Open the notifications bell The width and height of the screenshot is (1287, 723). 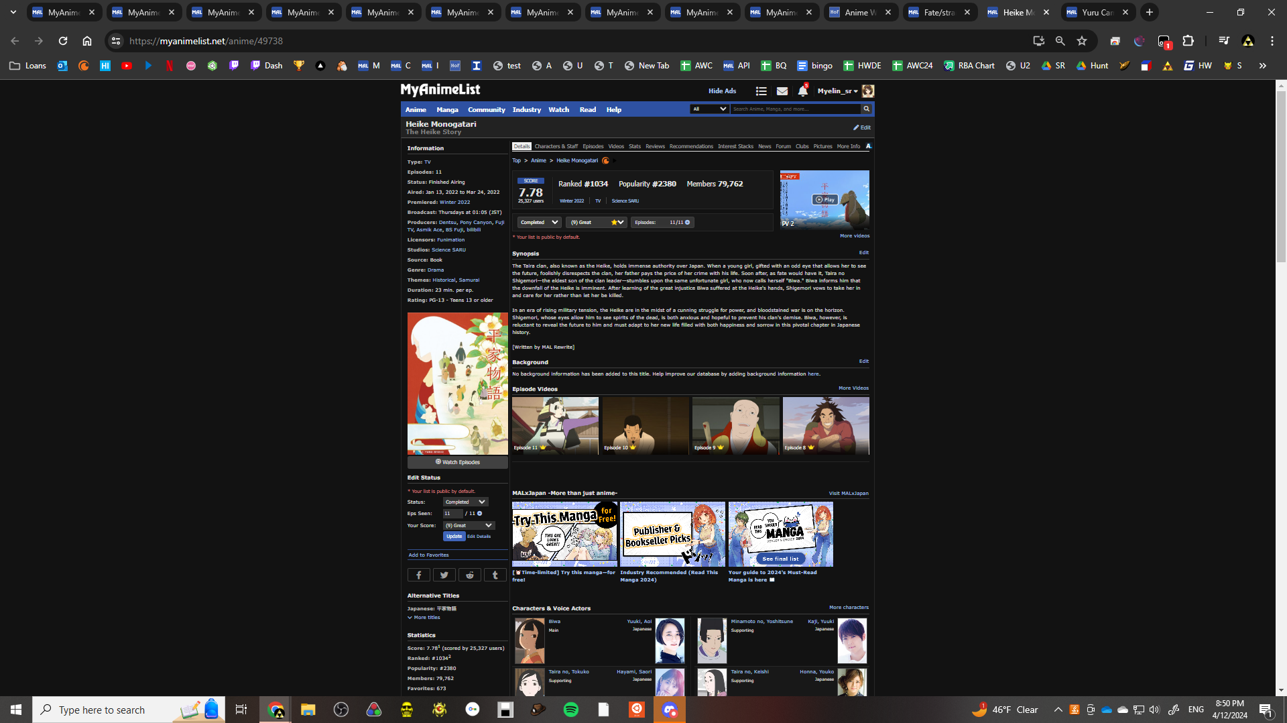tap(802, 91)
